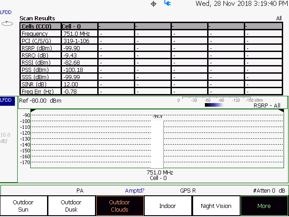This screenshot has height=217, width=289.
Task: Click the -0.78 frequency error value
Action: pyautogui.click(x=70, y=92)
